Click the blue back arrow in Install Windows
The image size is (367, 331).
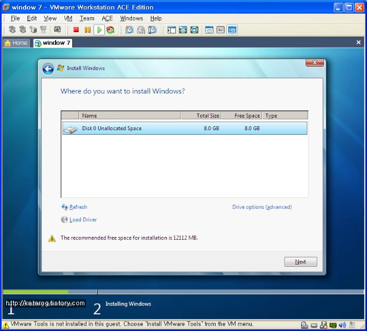(x=48, y=69)
